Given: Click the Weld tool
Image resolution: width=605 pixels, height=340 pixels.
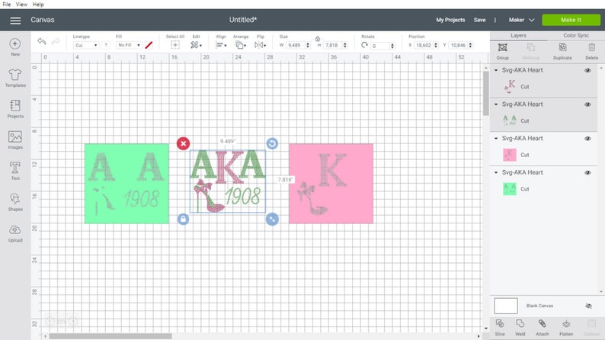Looking at the screenshot, I should pyautogui.click(x=520, y=327).
